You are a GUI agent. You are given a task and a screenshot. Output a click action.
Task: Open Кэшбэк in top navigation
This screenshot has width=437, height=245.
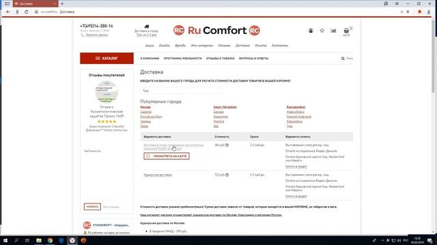click(165, 46)
